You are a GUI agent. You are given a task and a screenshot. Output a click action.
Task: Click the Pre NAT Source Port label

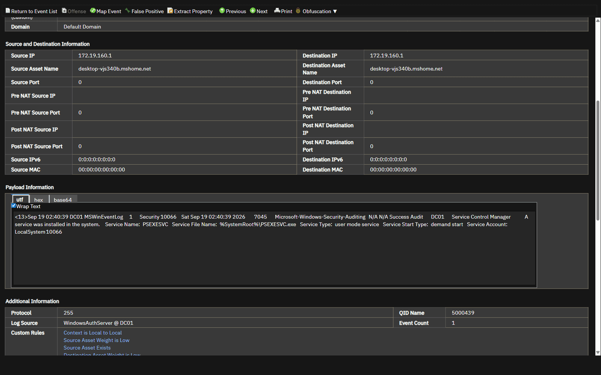coord(36,112)
